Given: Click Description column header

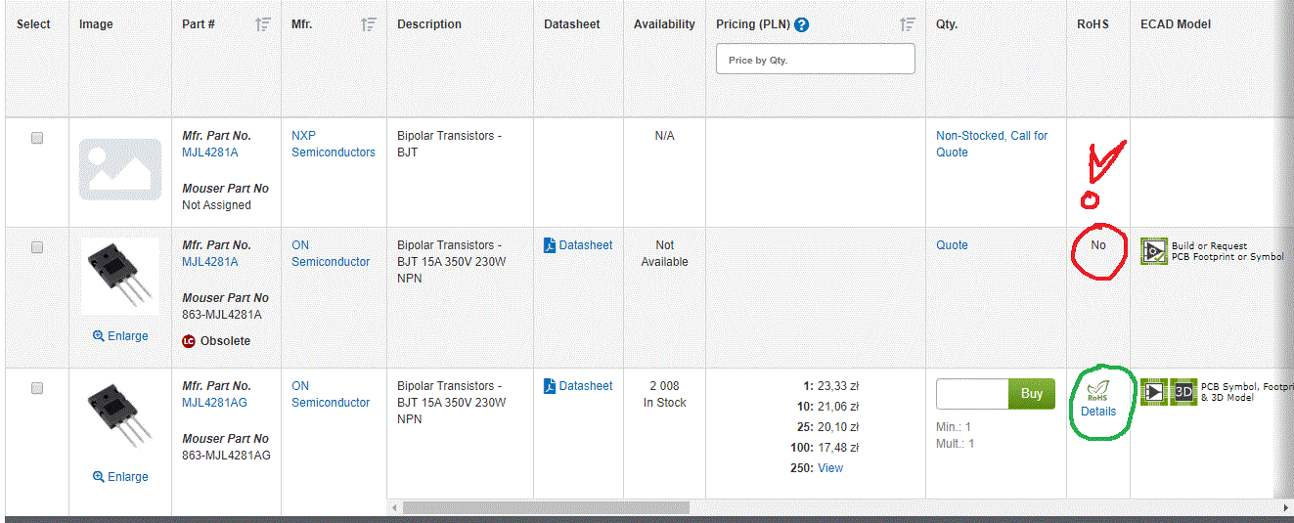Looking at the screenshot, I should tap(429, 24).
